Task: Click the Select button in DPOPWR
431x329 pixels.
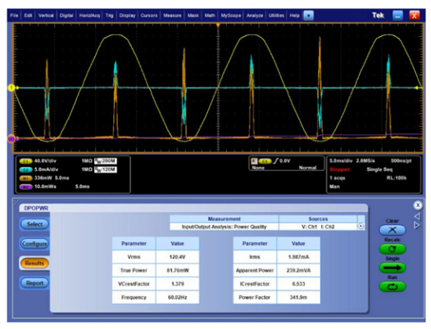Action: coord(34,224)
